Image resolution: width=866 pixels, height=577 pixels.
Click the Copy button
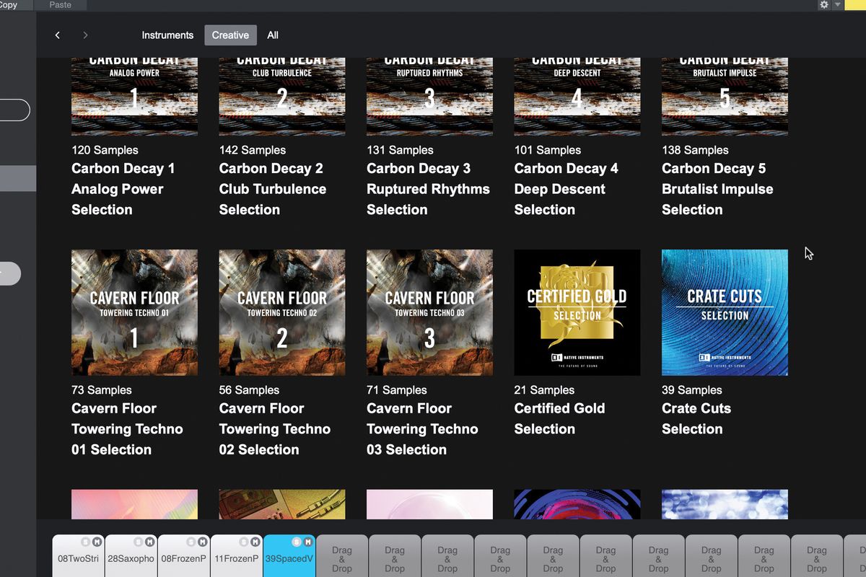tap(9, 5)
